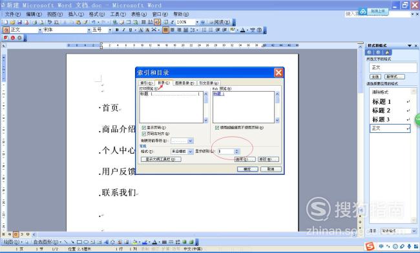Open the 格式 Format menu
420x253 pixels.
click(x=97, y=14)
